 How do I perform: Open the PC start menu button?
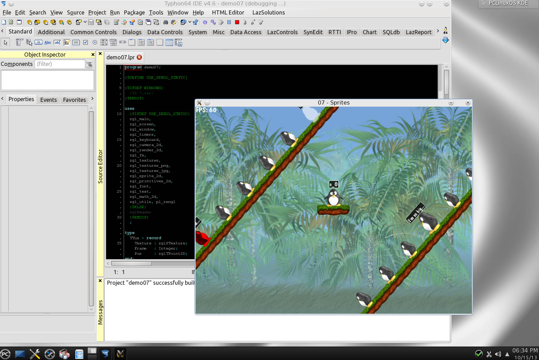(6, 354)
